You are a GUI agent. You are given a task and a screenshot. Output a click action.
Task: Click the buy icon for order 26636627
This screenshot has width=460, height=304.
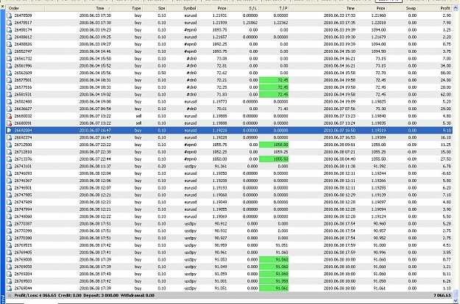point(10,109)
